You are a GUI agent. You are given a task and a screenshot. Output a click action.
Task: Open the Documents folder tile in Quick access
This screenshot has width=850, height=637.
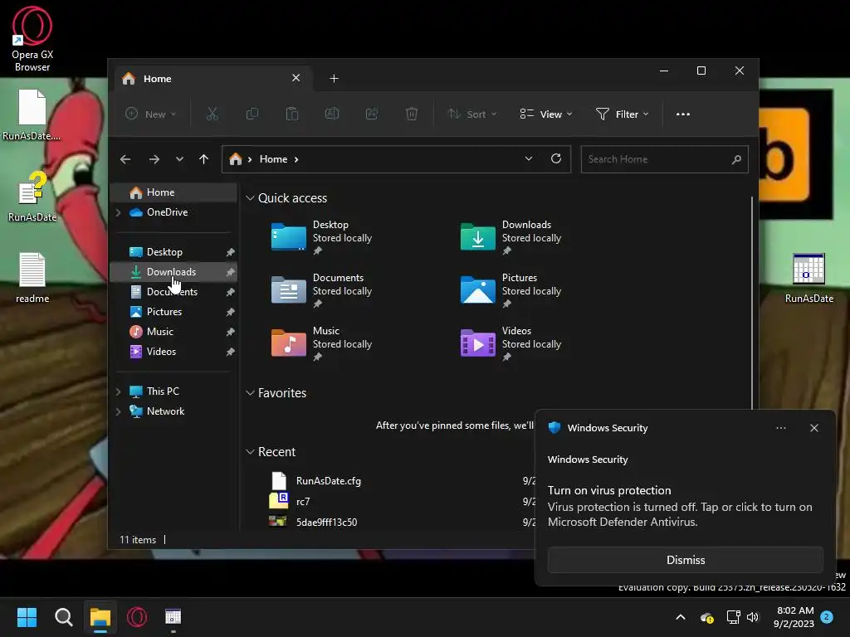click(x=321, y=291)
